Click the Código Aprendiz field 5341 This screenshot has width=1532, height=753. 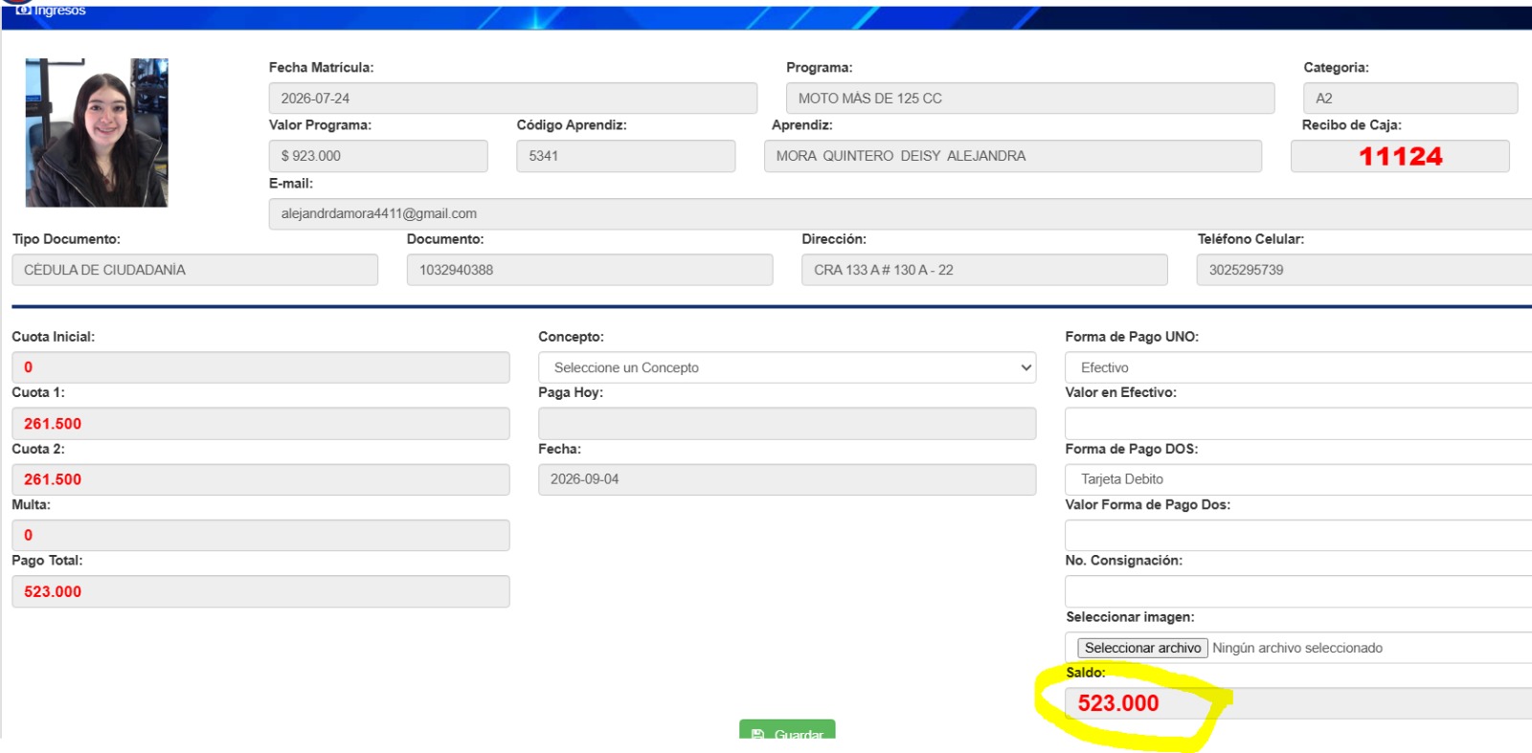626,156
